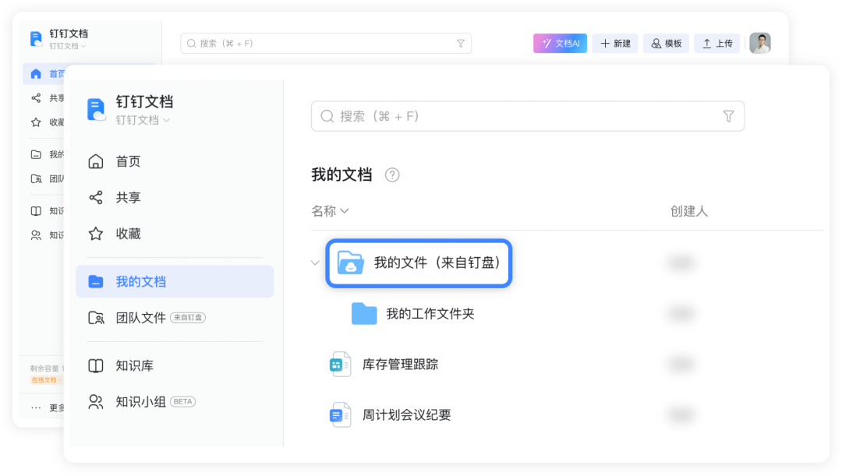Expand the 名称 sort dropdown
This screenshot has width=842, height=476.
point(330,211)
